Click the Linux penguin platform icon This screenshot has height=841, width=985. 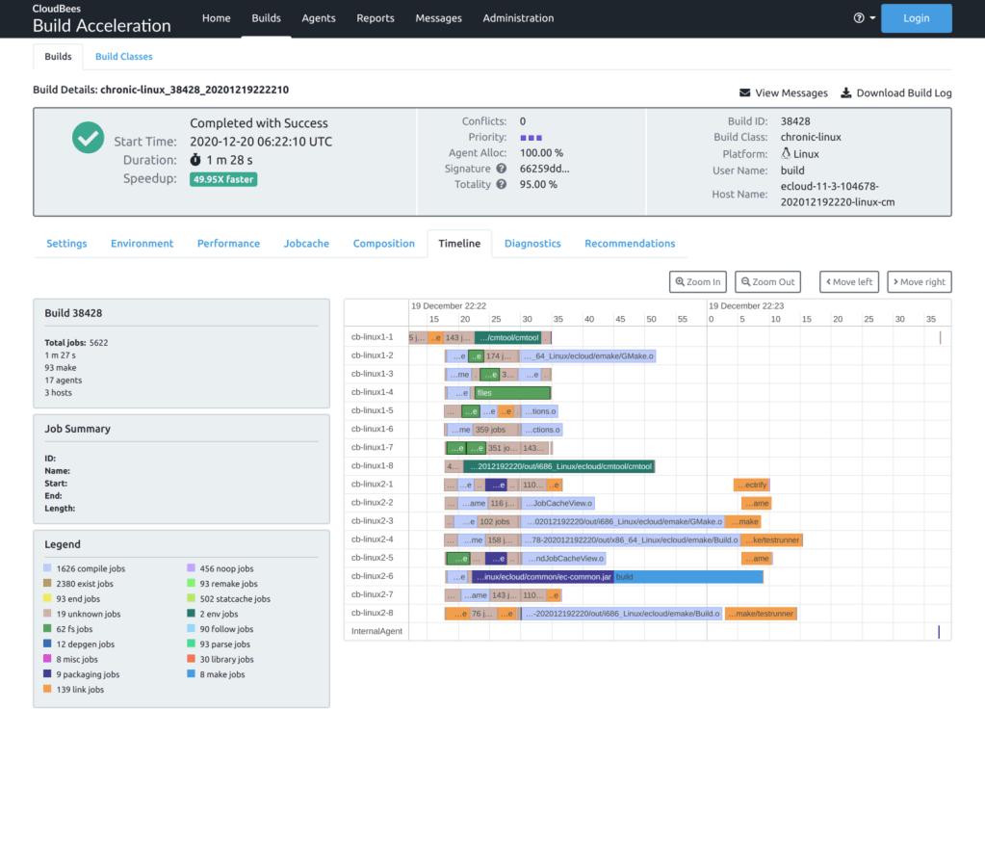pos(786,153)
